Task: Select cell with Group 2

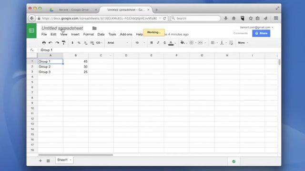Action: pyautogui.click(x=51, y=66)
